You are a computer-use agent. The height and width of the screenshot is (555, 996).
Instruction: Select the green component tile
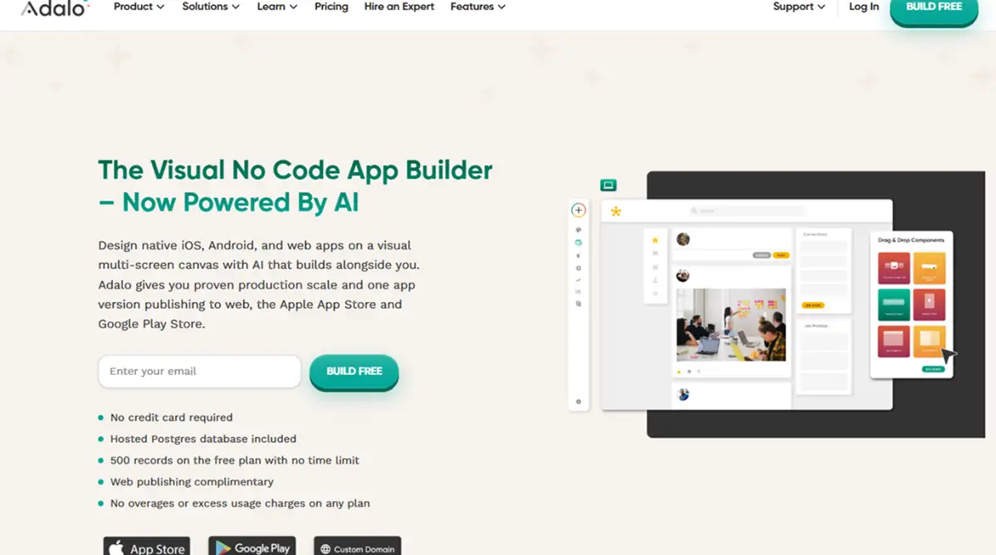pos(894,304)
